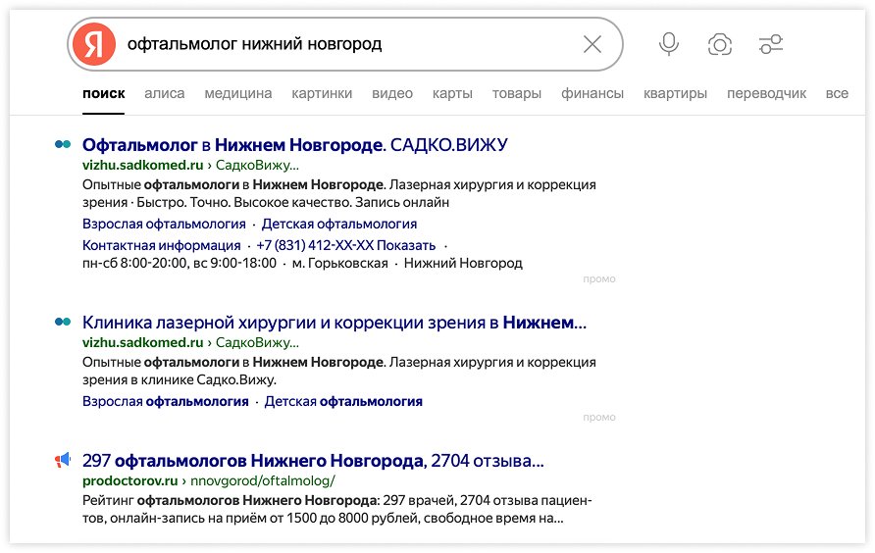Screen dimensions: 875x553
Task: Switch to the медицина tab
Action: pos(238,93)
